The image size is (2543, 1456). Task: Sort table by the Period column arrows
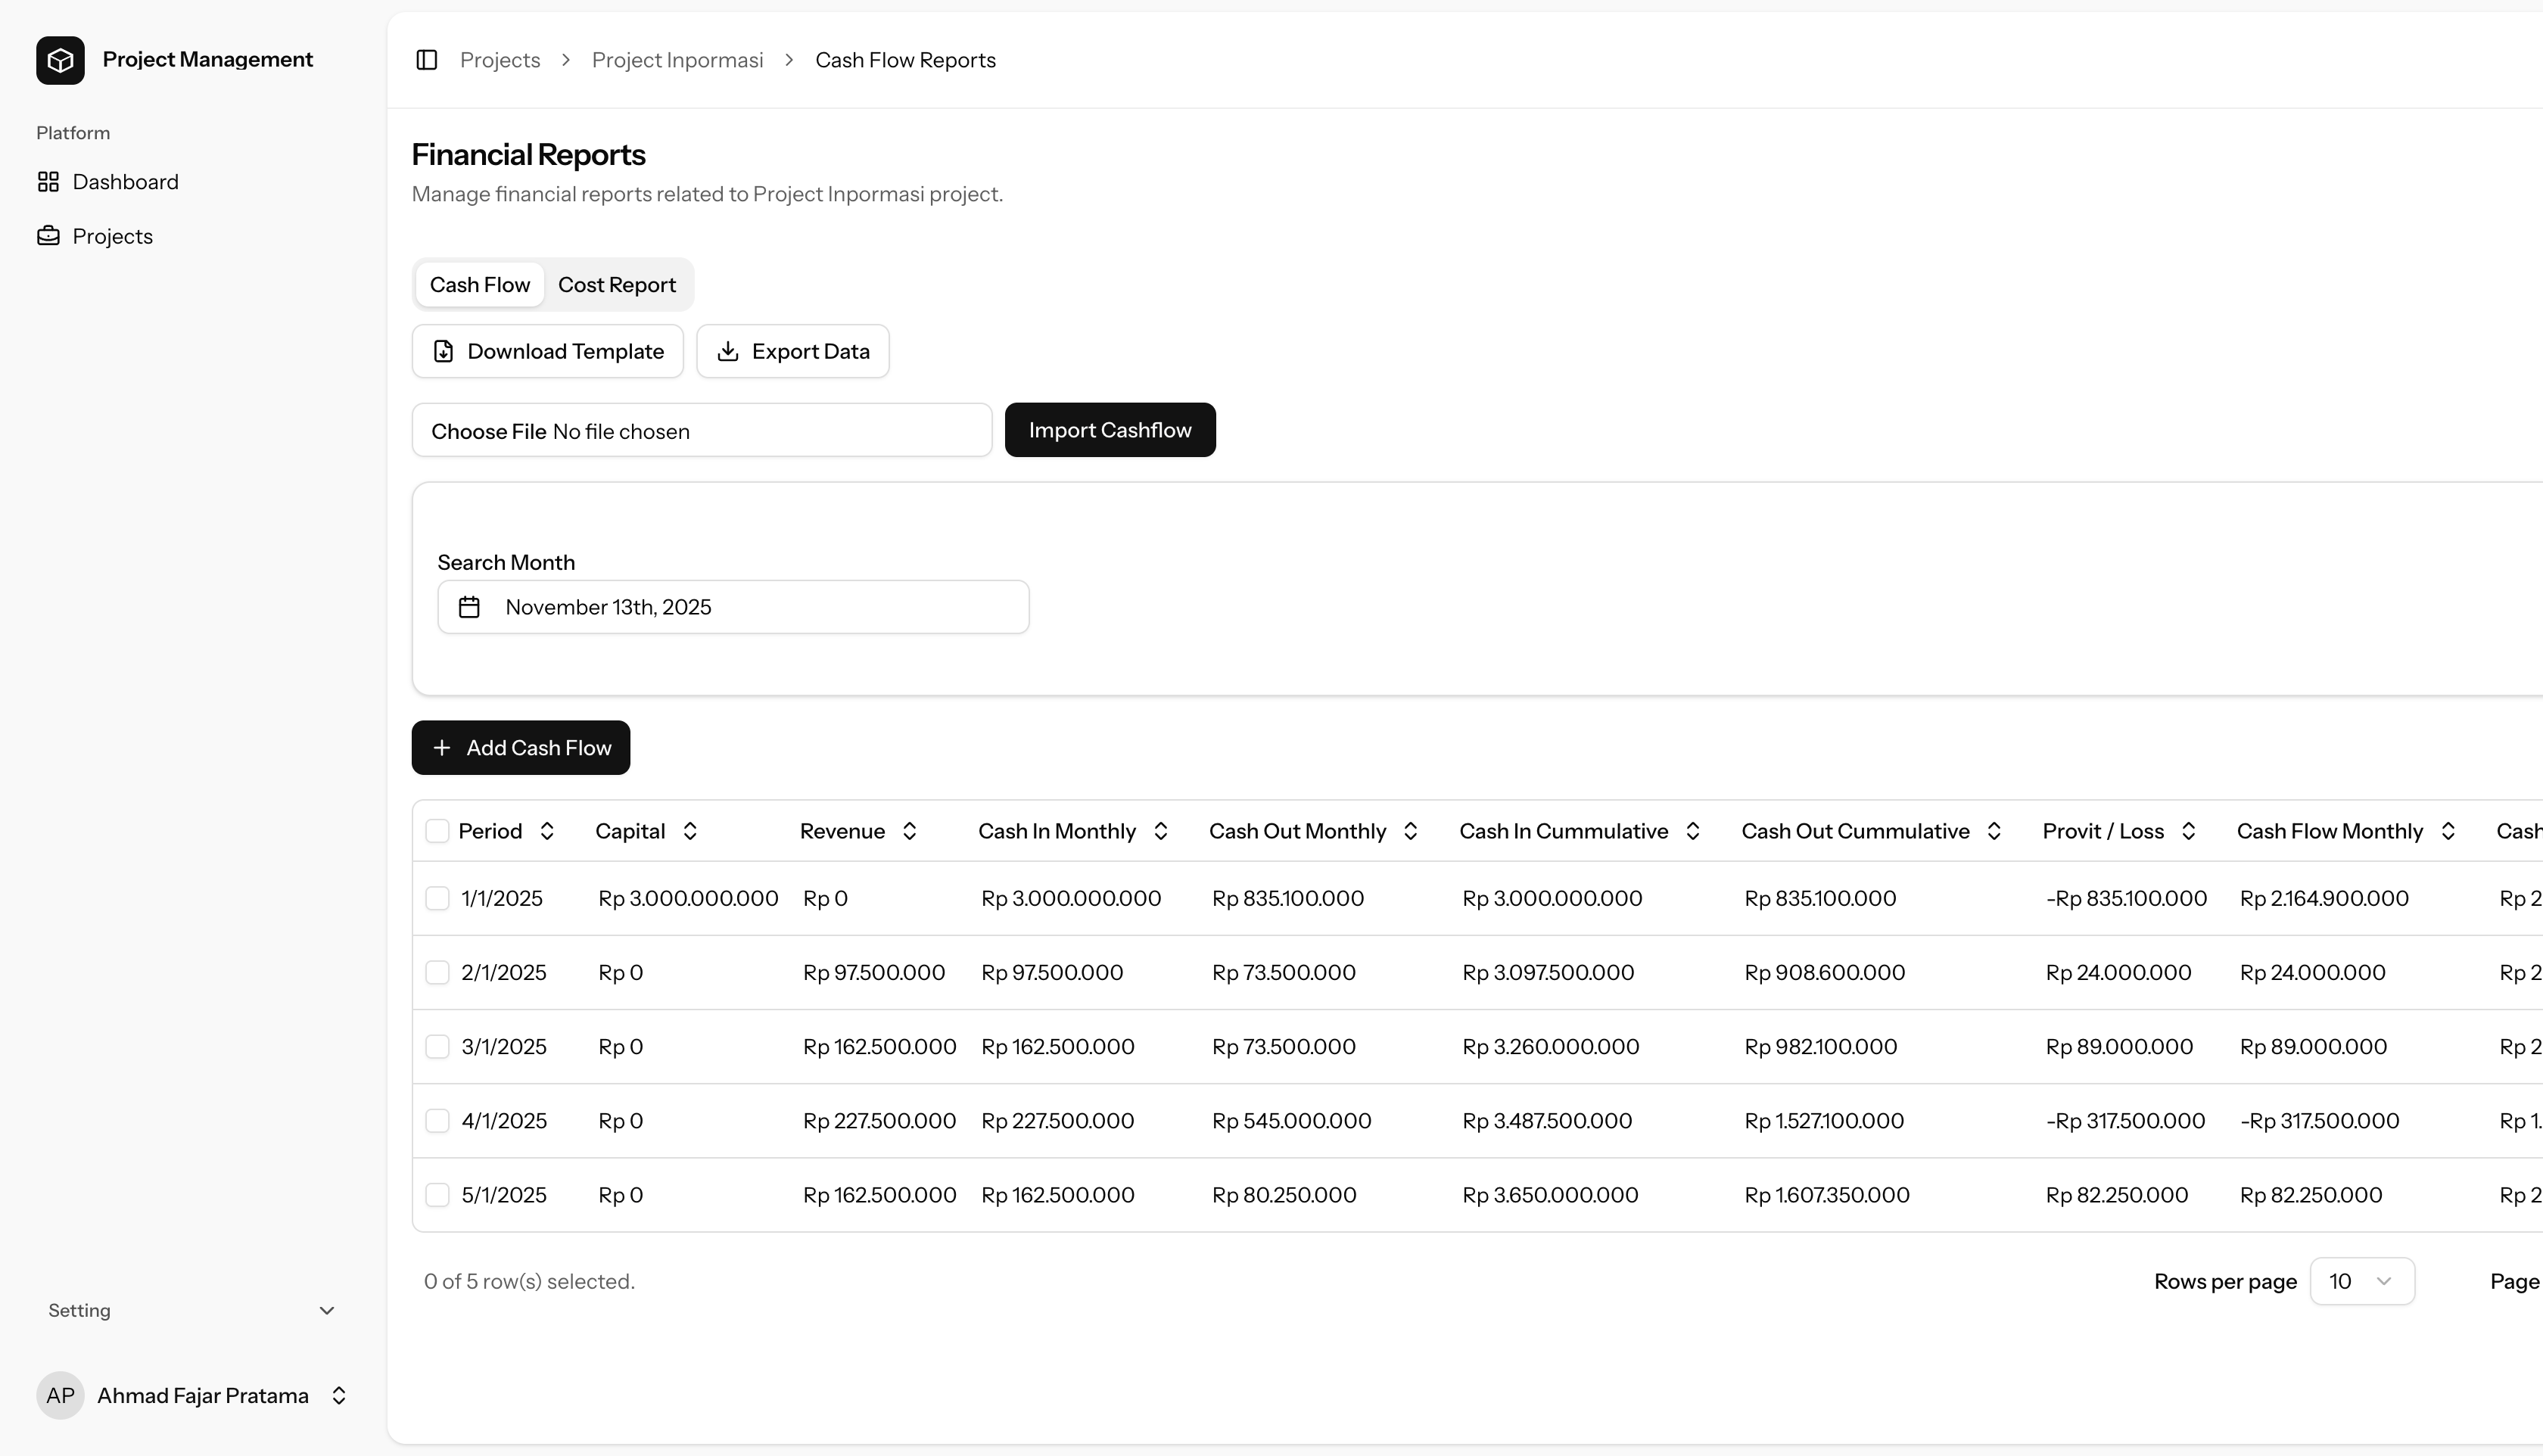coord(547,830)
